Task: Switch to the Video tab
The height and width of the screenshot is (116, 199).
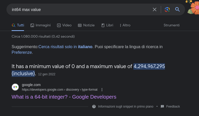Action: coord(64,25)
